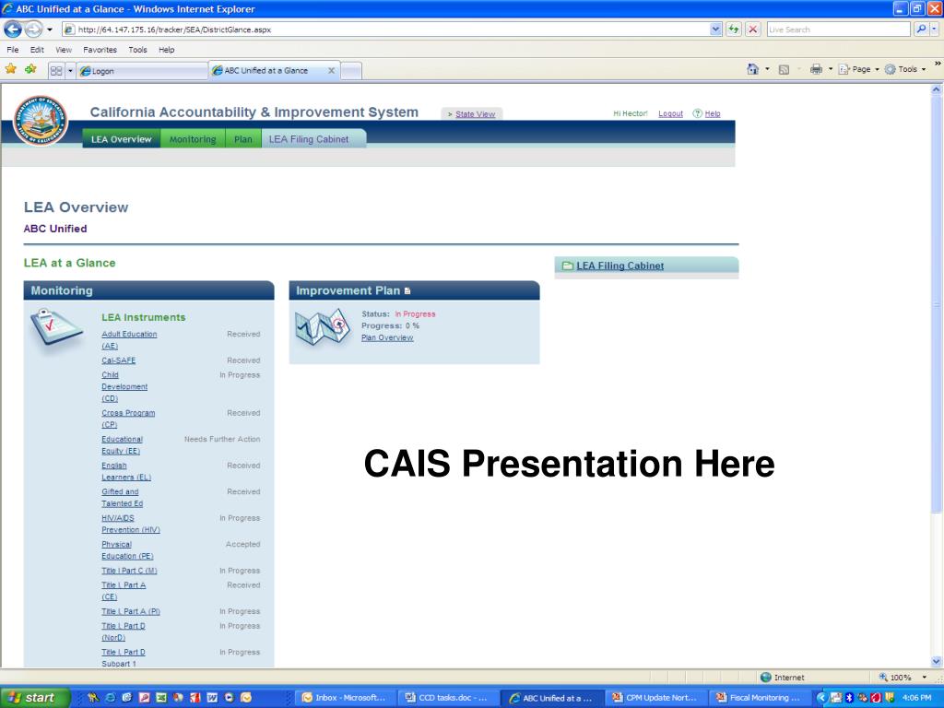Click the Home page icon
The width and height of the screenshot is (944, 708).
click(x=752, y=69)
